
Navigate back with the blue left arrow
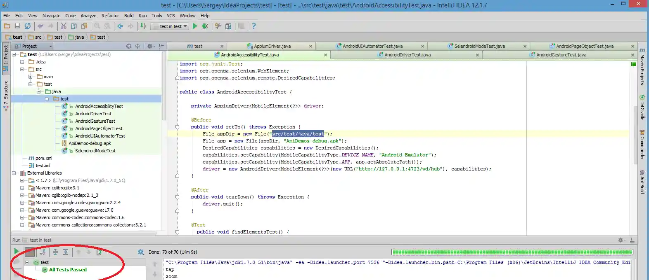click(x=120, y=26)
